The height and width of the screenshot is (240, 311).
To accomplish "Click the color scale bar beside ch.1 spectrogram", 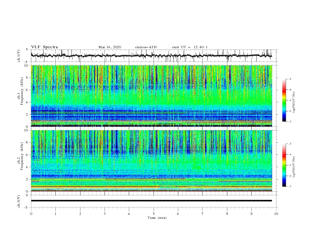I will point(284,100).
